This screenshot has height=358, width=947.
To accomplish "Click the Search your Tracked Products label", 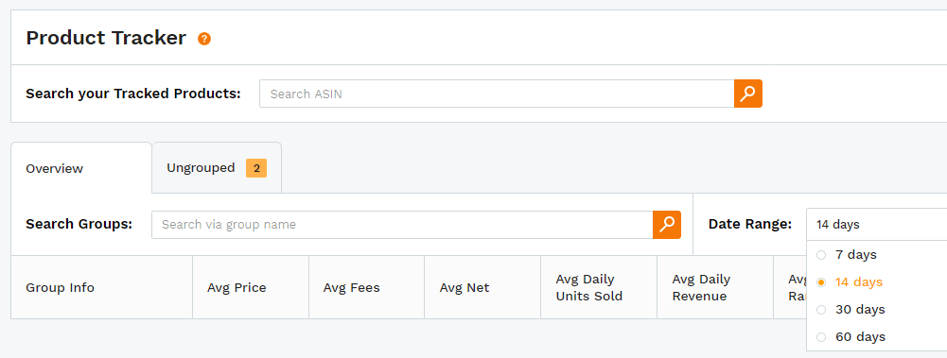I will [132, 94].
